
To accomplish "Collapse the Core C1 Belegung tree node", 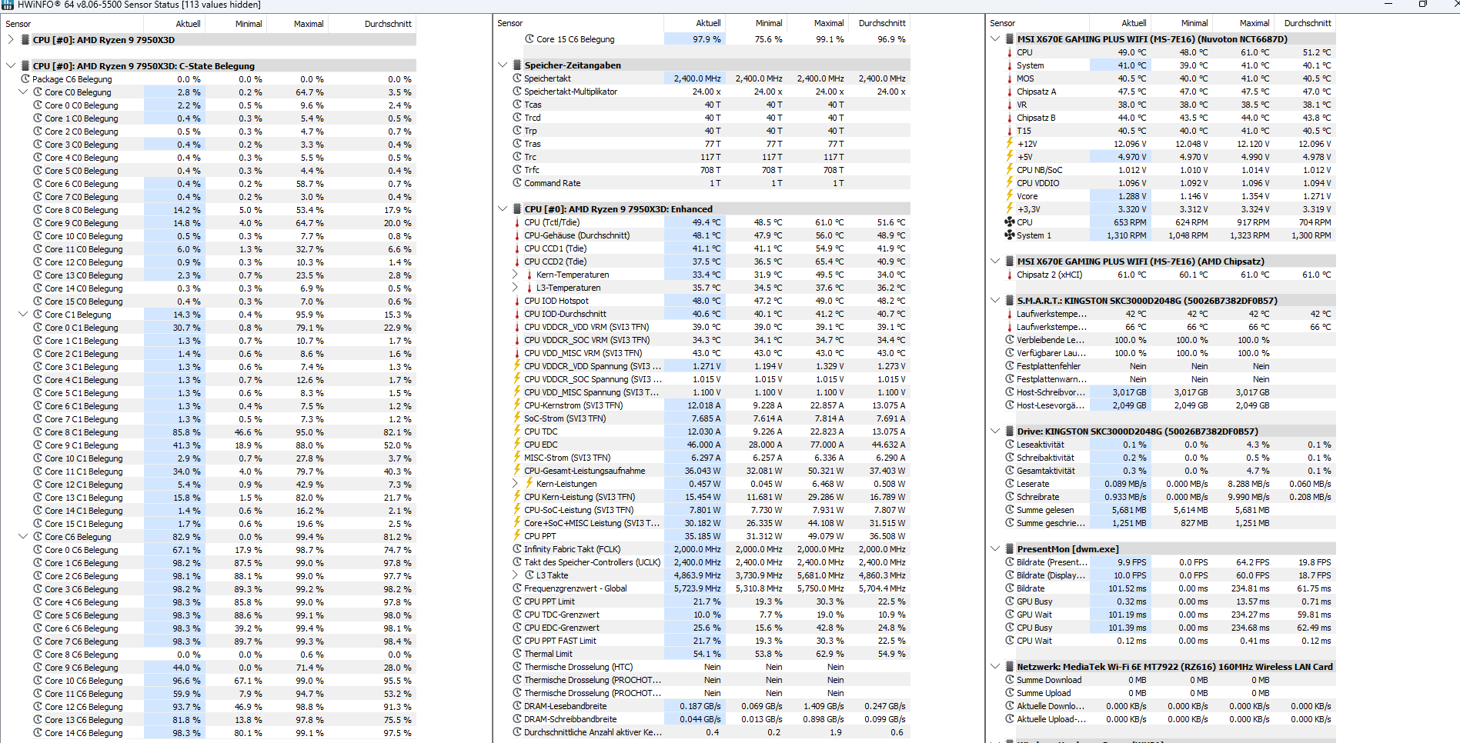I will coord(23,314).
